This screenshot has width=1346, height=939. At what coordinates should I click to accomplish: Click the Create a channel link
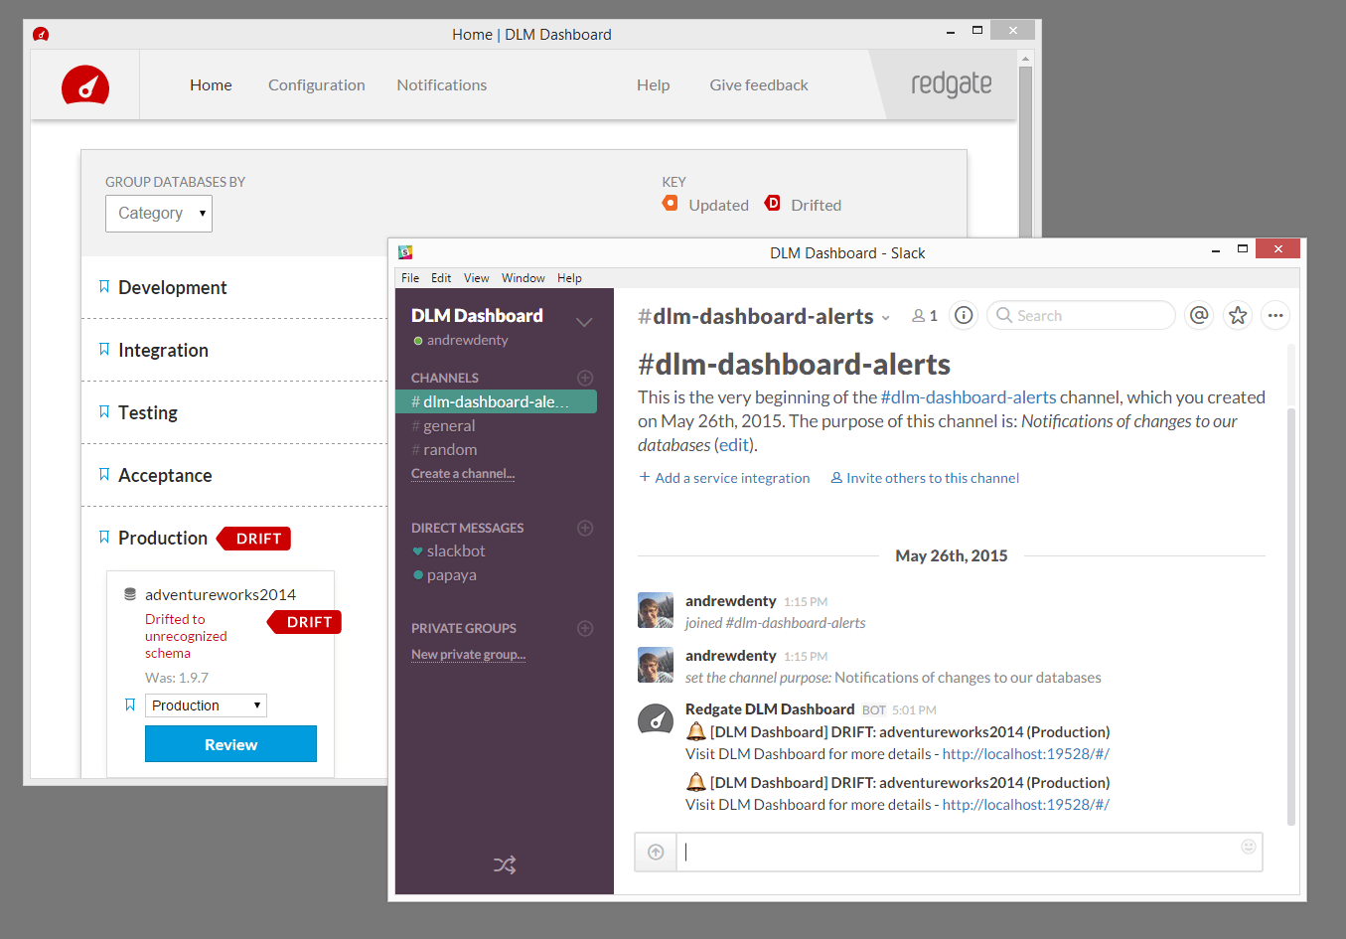[463, 474]
